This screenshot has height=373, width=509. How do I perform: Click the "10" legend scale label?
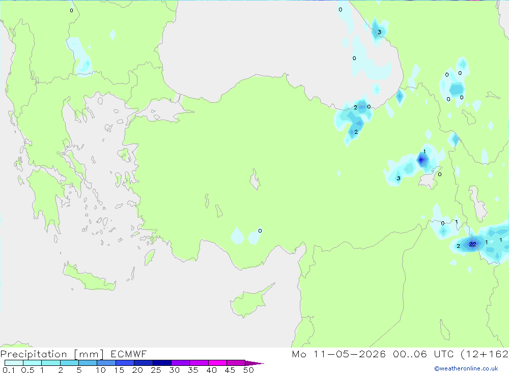click(101, 370)
